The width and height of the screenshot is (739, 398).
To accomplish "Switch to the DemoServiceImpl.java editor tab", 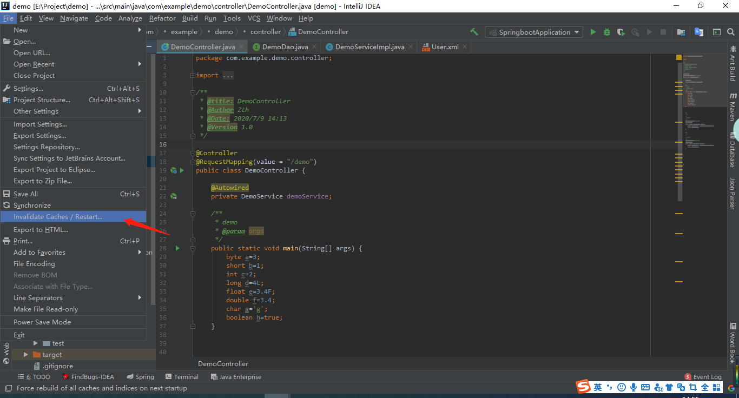I will click(370, 47).
